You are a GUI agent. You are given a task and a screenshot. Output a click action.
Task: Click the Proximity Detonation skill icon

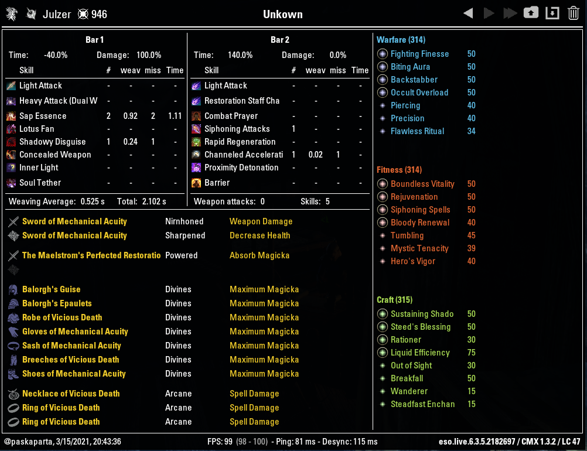coord(196,168)
